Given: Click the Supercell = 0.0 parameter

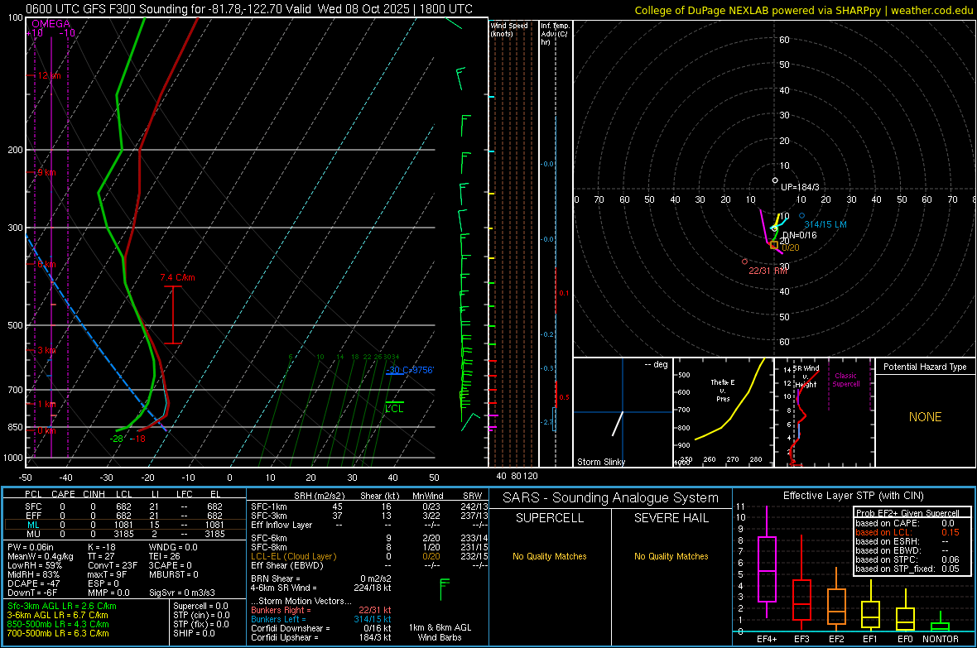Looking at the screenshot, I should click(x=200, y=606).
